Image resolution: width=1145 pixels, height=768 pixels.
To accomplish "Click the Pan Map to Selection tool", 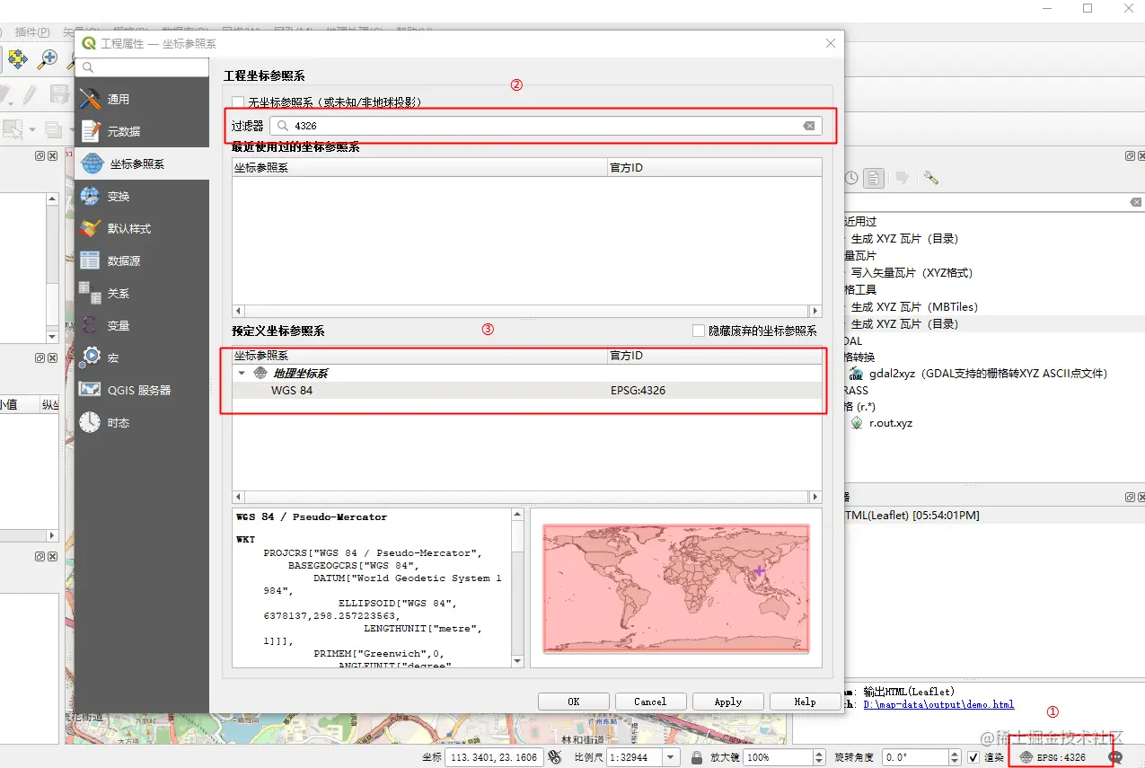I will 17,59.
